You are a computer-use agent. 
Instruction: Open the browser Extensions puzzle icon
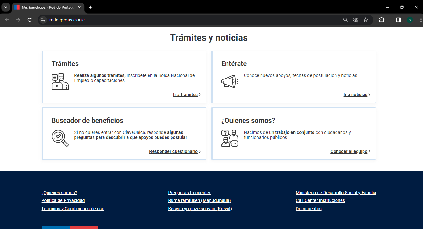point(381,20)
